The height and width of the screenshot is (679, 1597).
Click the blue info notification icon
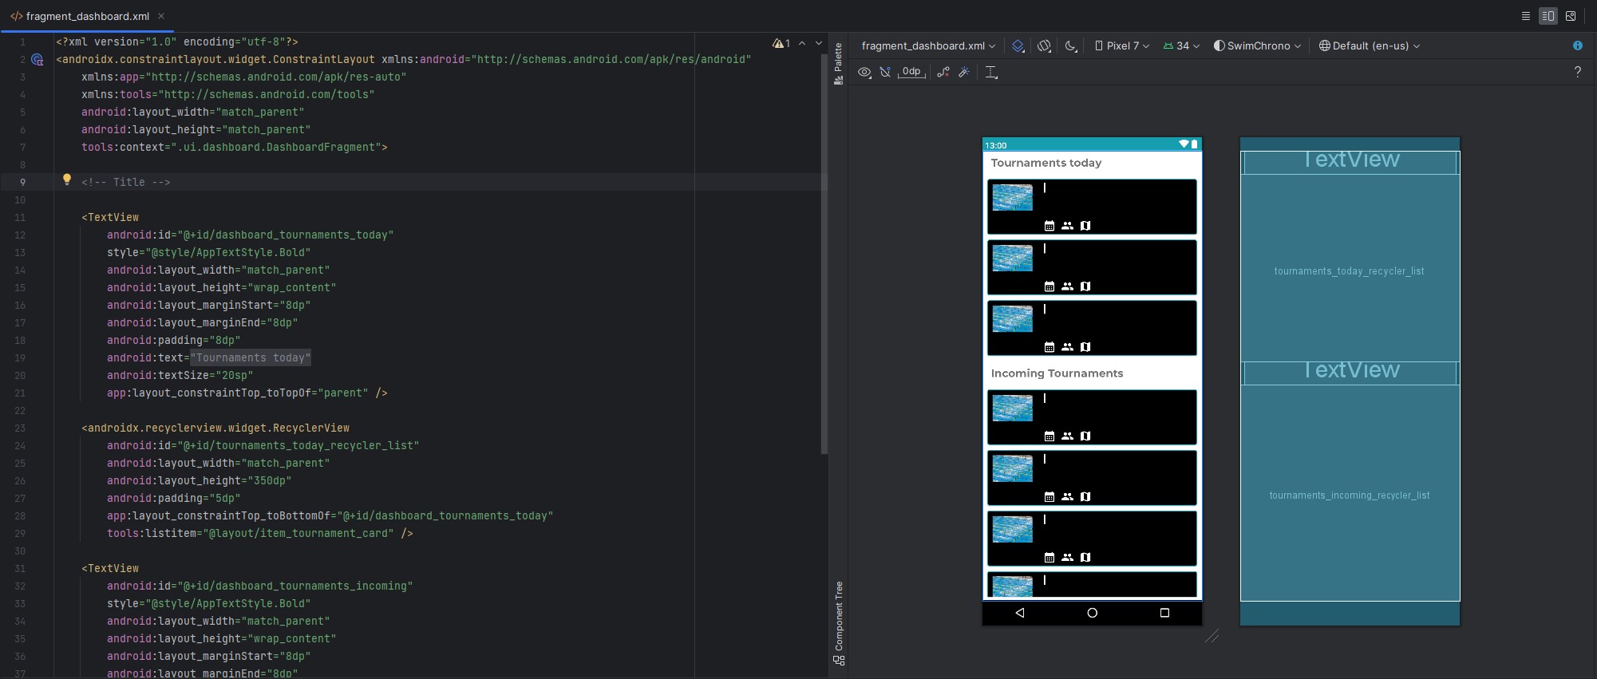(1577, 46)
